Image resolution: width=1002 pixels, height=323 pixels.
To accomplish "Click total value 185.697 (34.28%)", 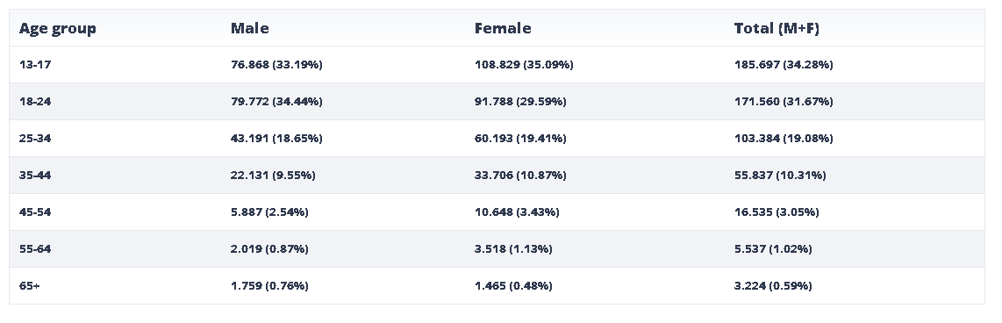I will [784, 65].
